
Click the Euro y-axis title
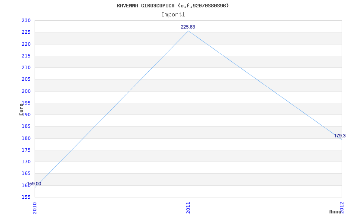[21, 109]
